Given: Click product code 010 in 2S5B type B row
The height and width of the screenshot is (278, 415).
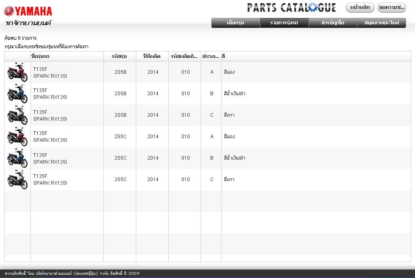Looking at the screenshot, I should click(x=185, y=93).
